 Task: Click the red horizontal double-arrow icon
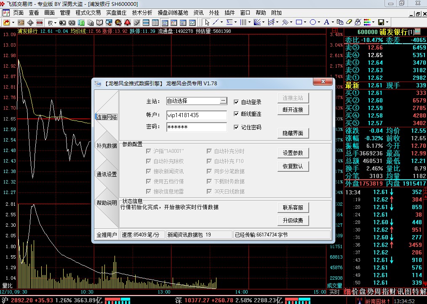click(x=40, y=23)
